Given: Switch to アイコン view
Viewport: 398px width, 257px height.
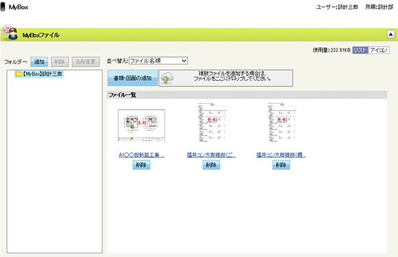Looking at the screenshot, I should click(x=379, y=50).
